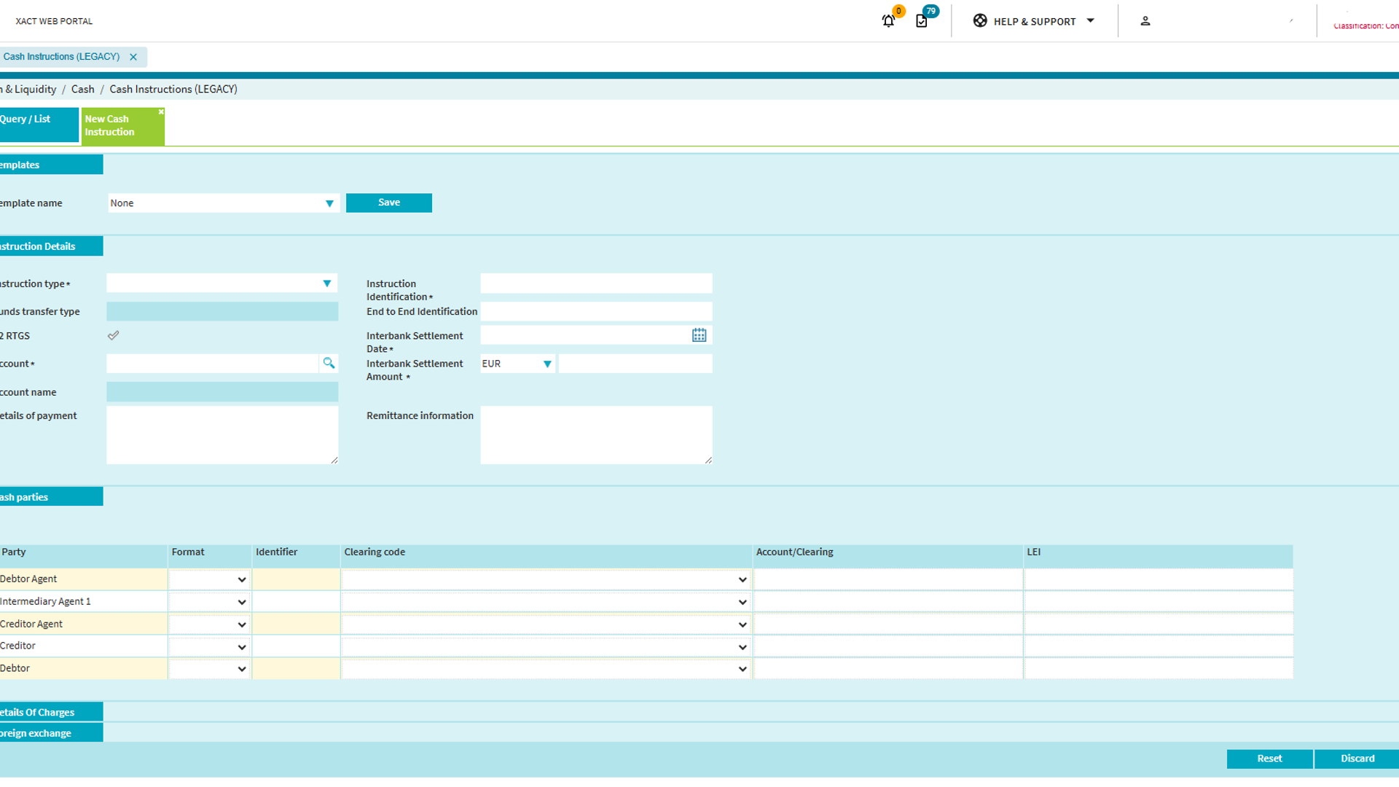Open the user profile icon
Image resolution: width=1399 pixels, height=787 pixels.
[1145, 21]
